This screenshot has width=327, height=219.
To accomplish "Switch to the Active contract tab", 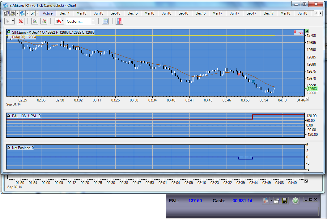I will [48, 13].
